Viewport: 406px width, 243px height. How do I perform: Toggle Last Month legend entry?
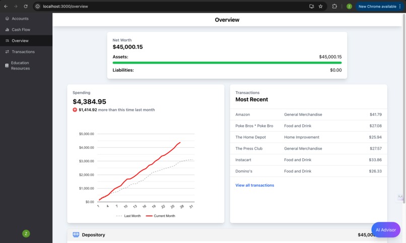pos(128,216)
